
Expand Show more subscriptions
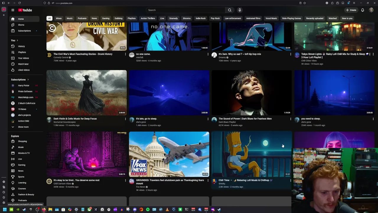[24, 127]
